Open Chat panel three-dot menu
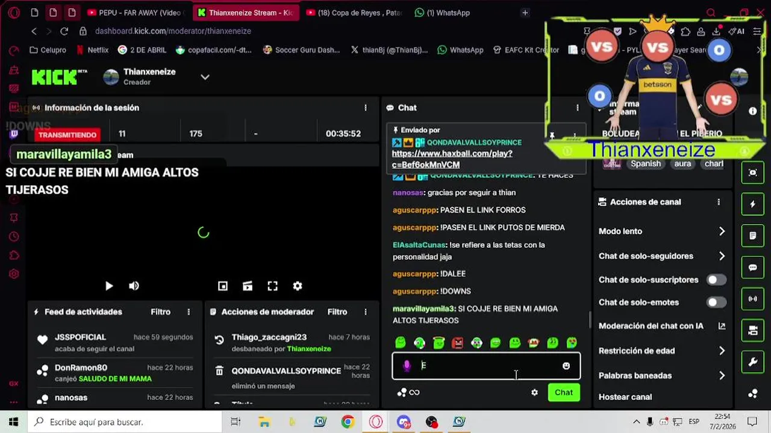The width and height of the screenshot is (771, 433). (x=577, y=108)
